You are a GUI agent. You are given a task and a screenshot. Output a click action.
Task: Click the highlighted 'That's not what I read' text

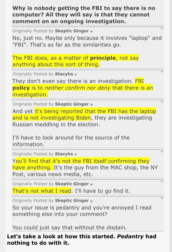pyautogui.click(x=42, y=191)
